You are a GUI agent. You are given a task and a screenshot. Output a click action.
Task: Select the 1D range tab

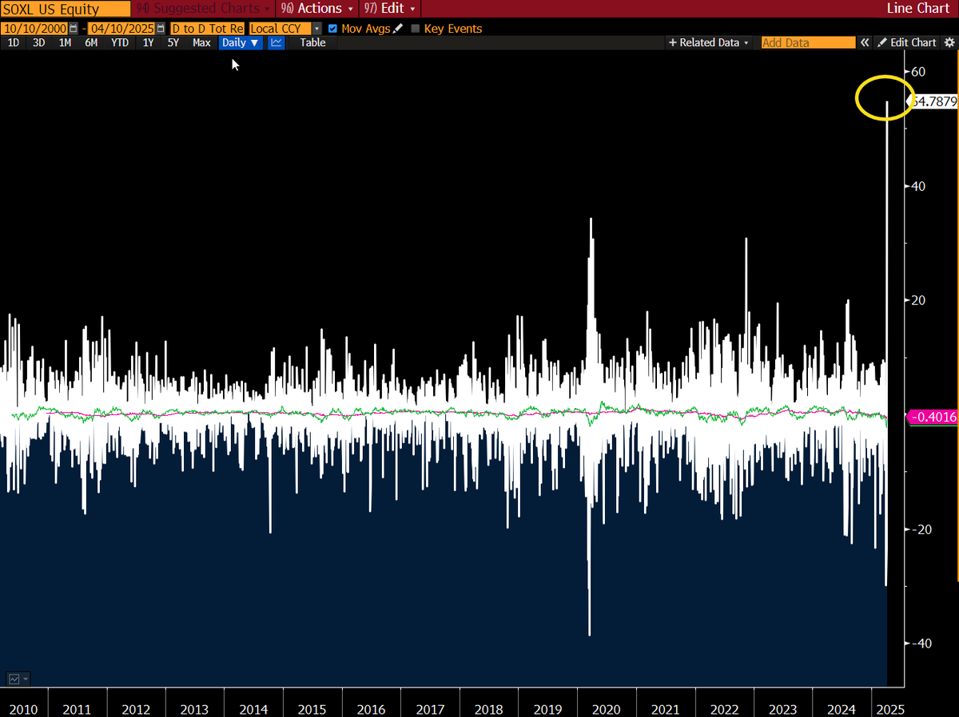pyautogui.click(x=14, y=43)
